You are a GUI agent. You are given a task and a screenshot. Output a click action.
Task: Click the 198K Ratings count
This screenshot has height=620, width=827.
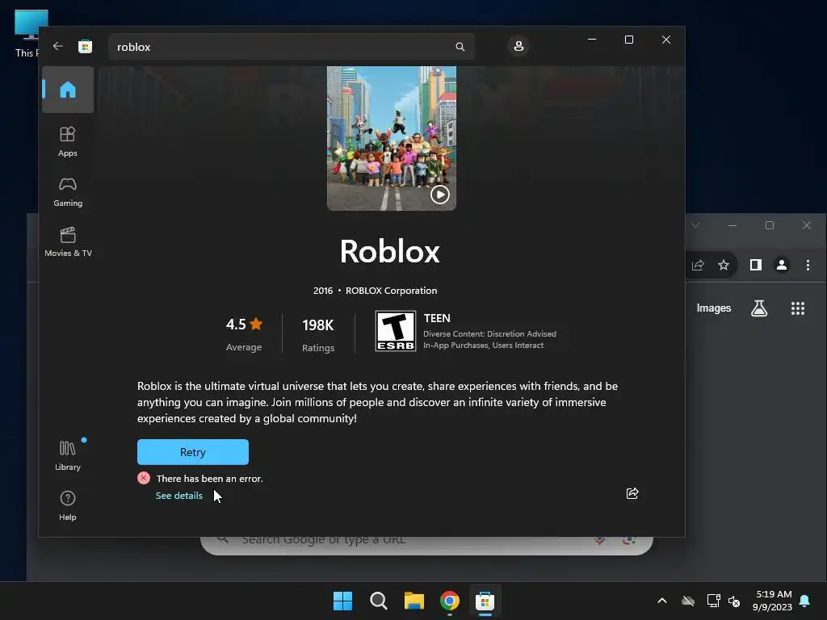pos(318,335)
